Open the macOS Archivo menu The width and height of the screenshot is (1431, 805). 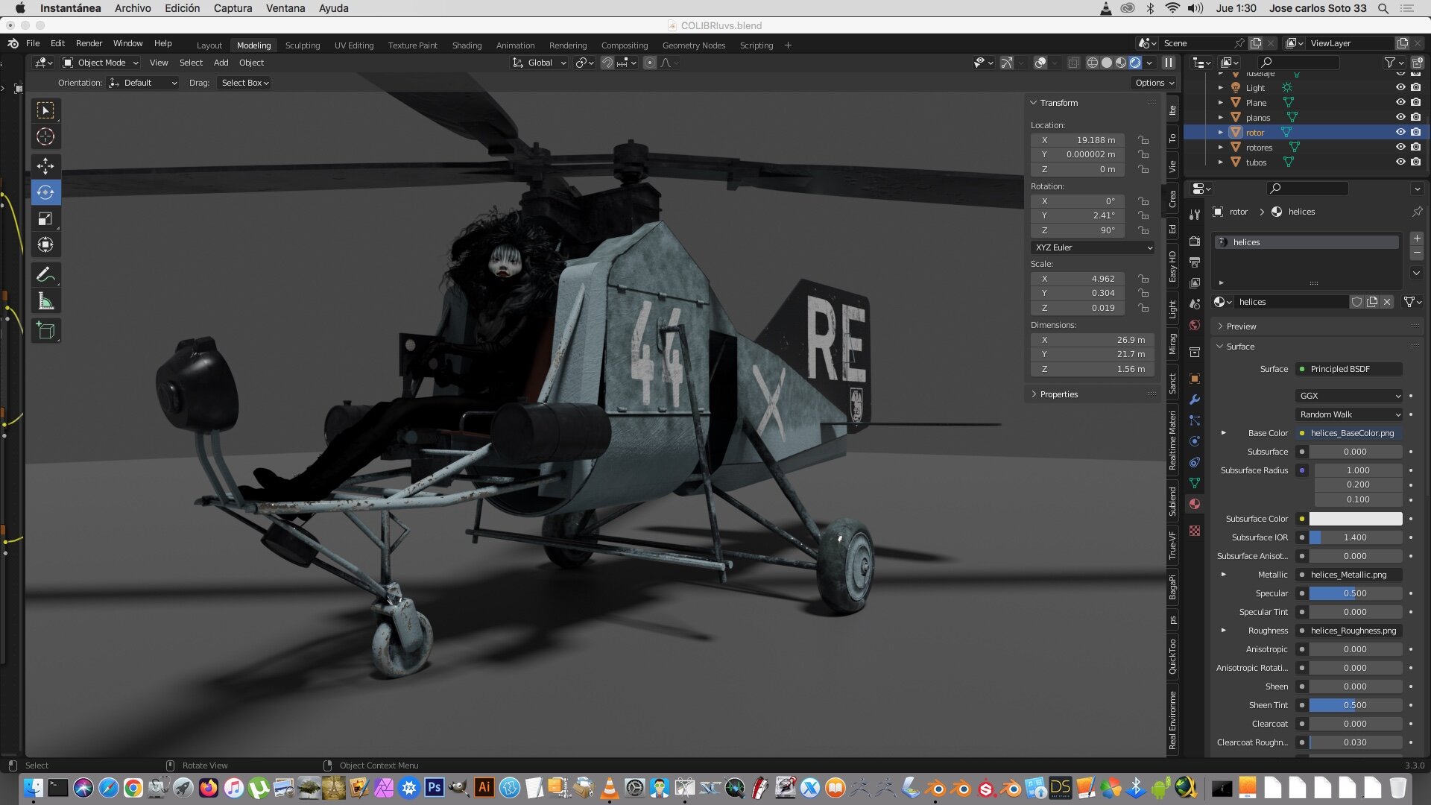click(x=133, y=8)
